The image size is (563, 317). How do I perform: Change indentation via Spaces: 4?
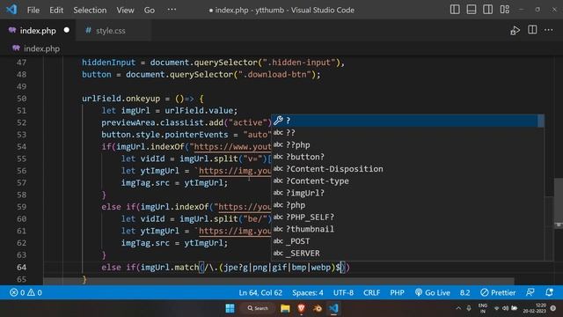click(x=307, y=292)
